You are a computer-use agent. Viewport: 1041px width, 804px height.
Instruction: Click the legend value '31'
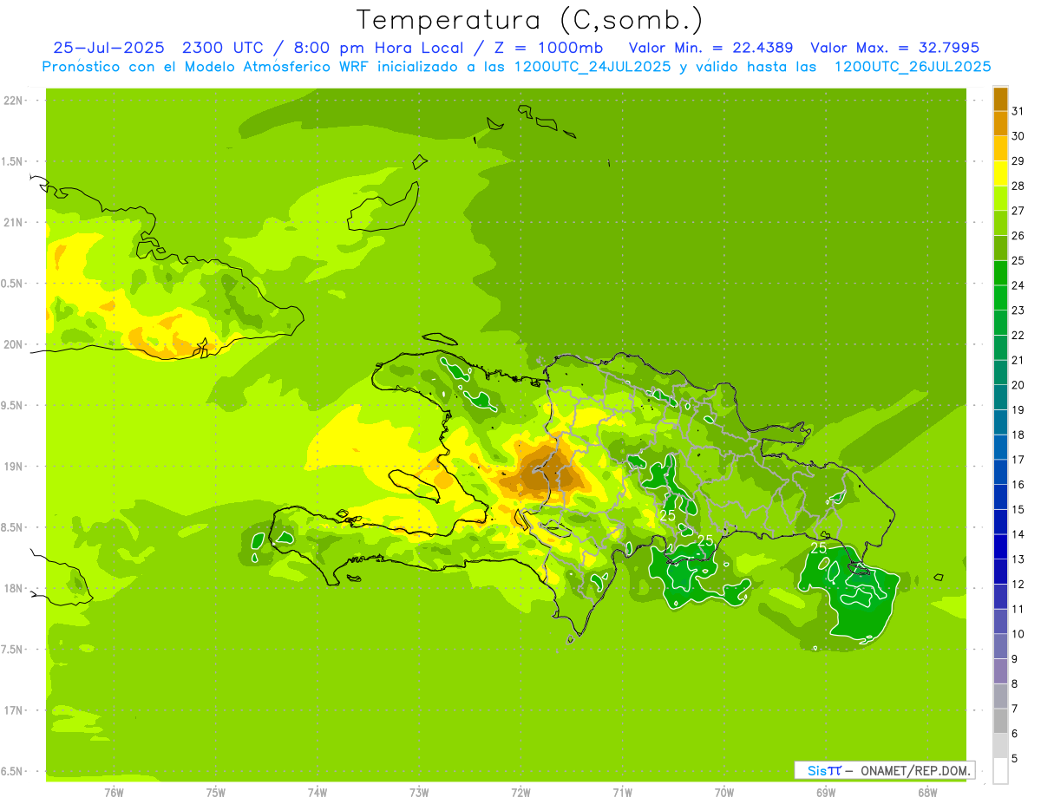tap(1018, 111)
